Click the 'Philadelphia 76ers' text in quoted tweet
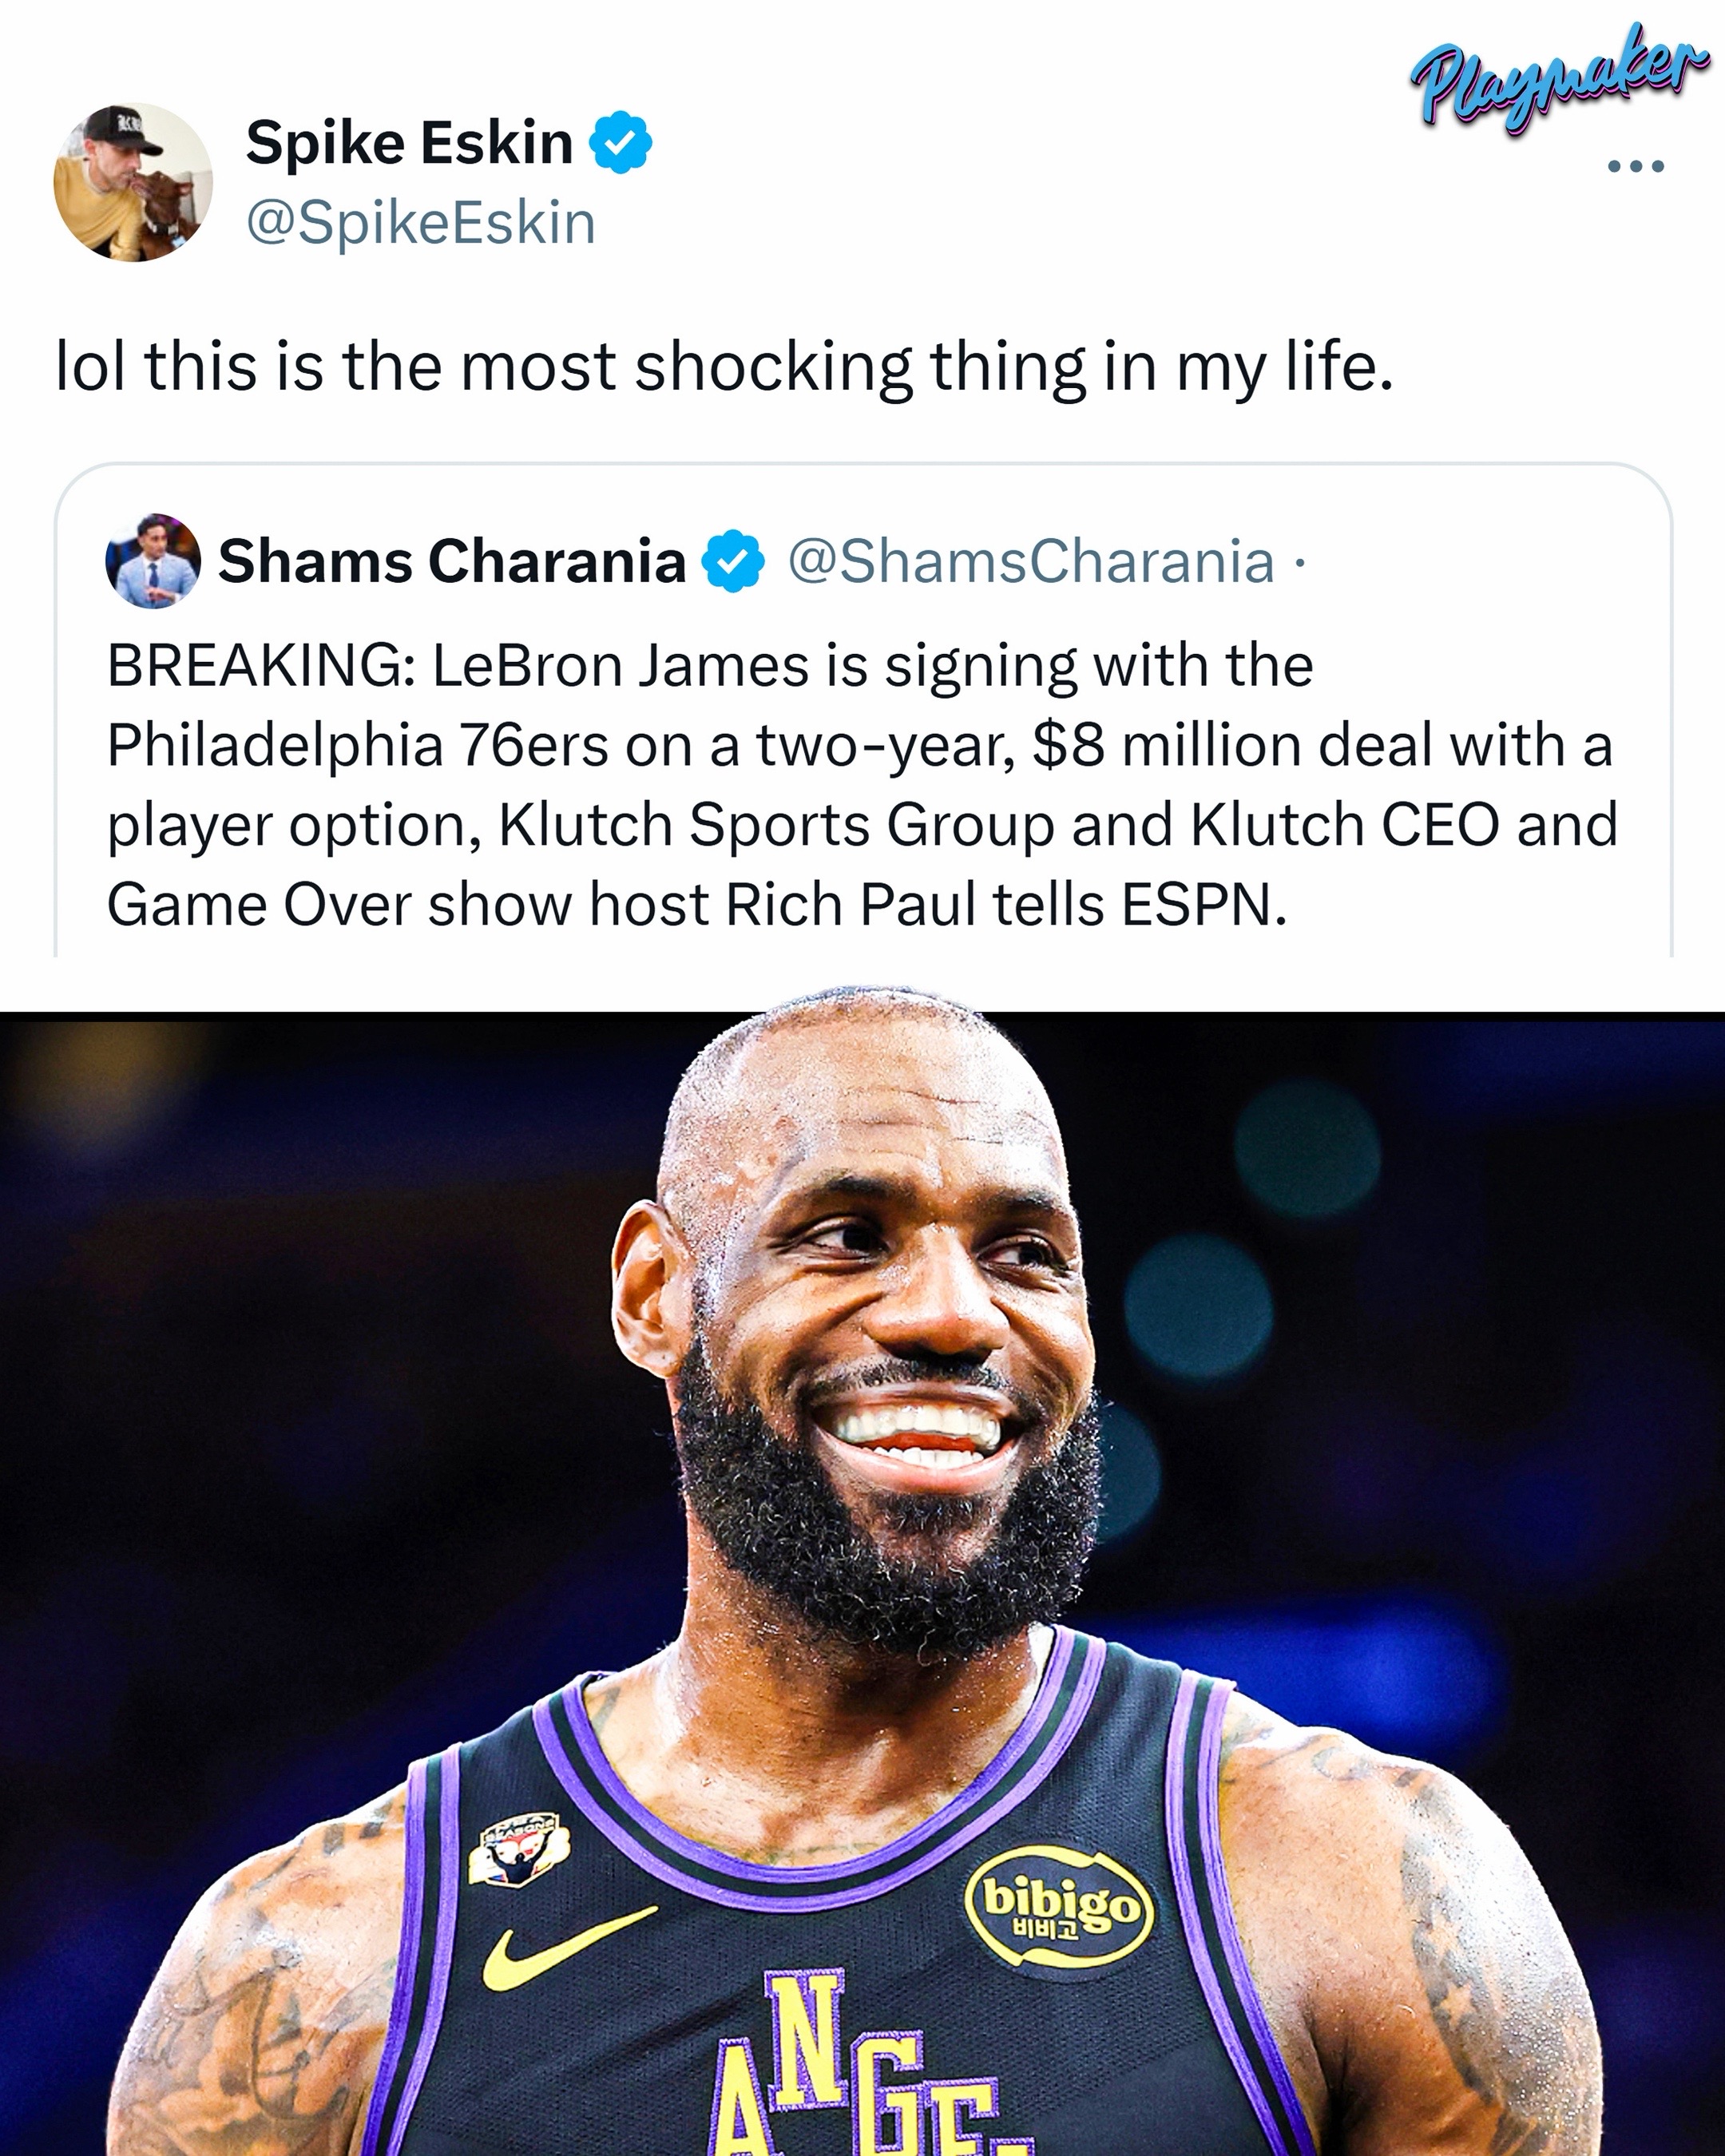This screenshot has width=1725, height=2156. (357, 746)
